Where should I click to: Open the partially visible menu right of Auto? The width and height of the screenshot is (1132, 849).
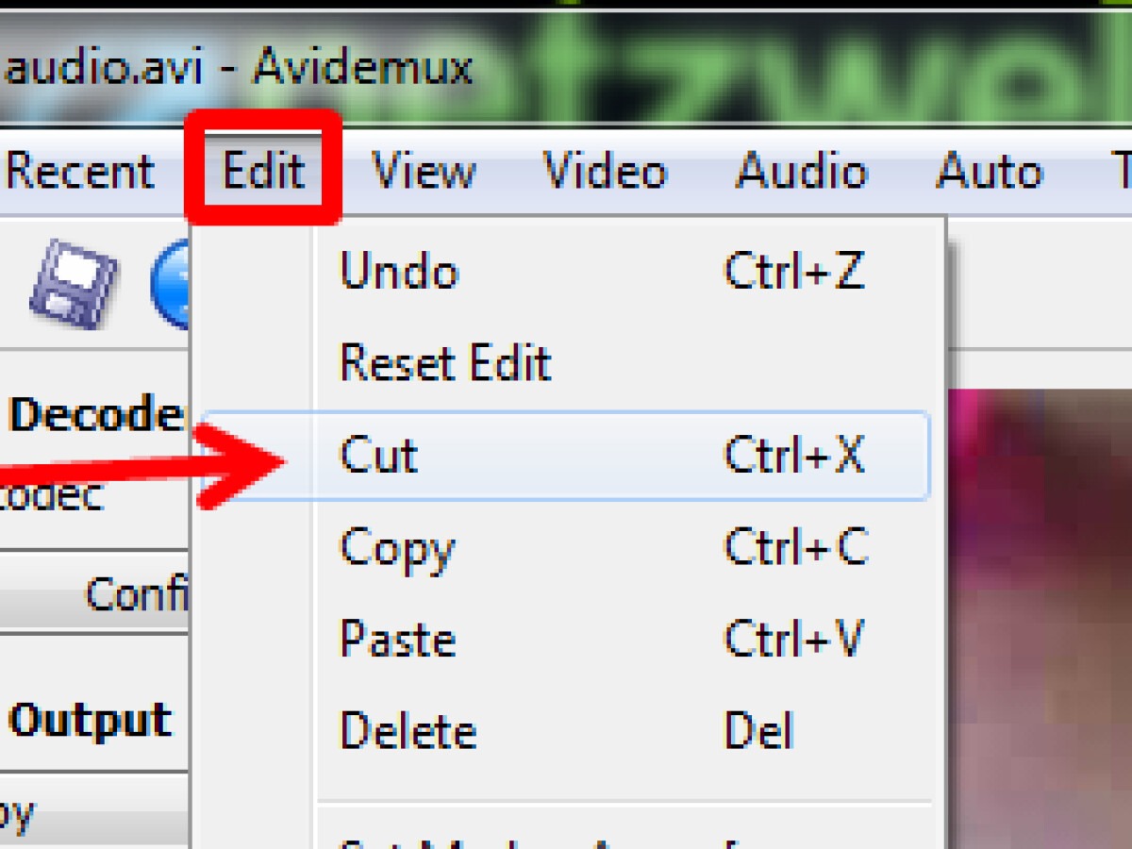[1122, 173]
